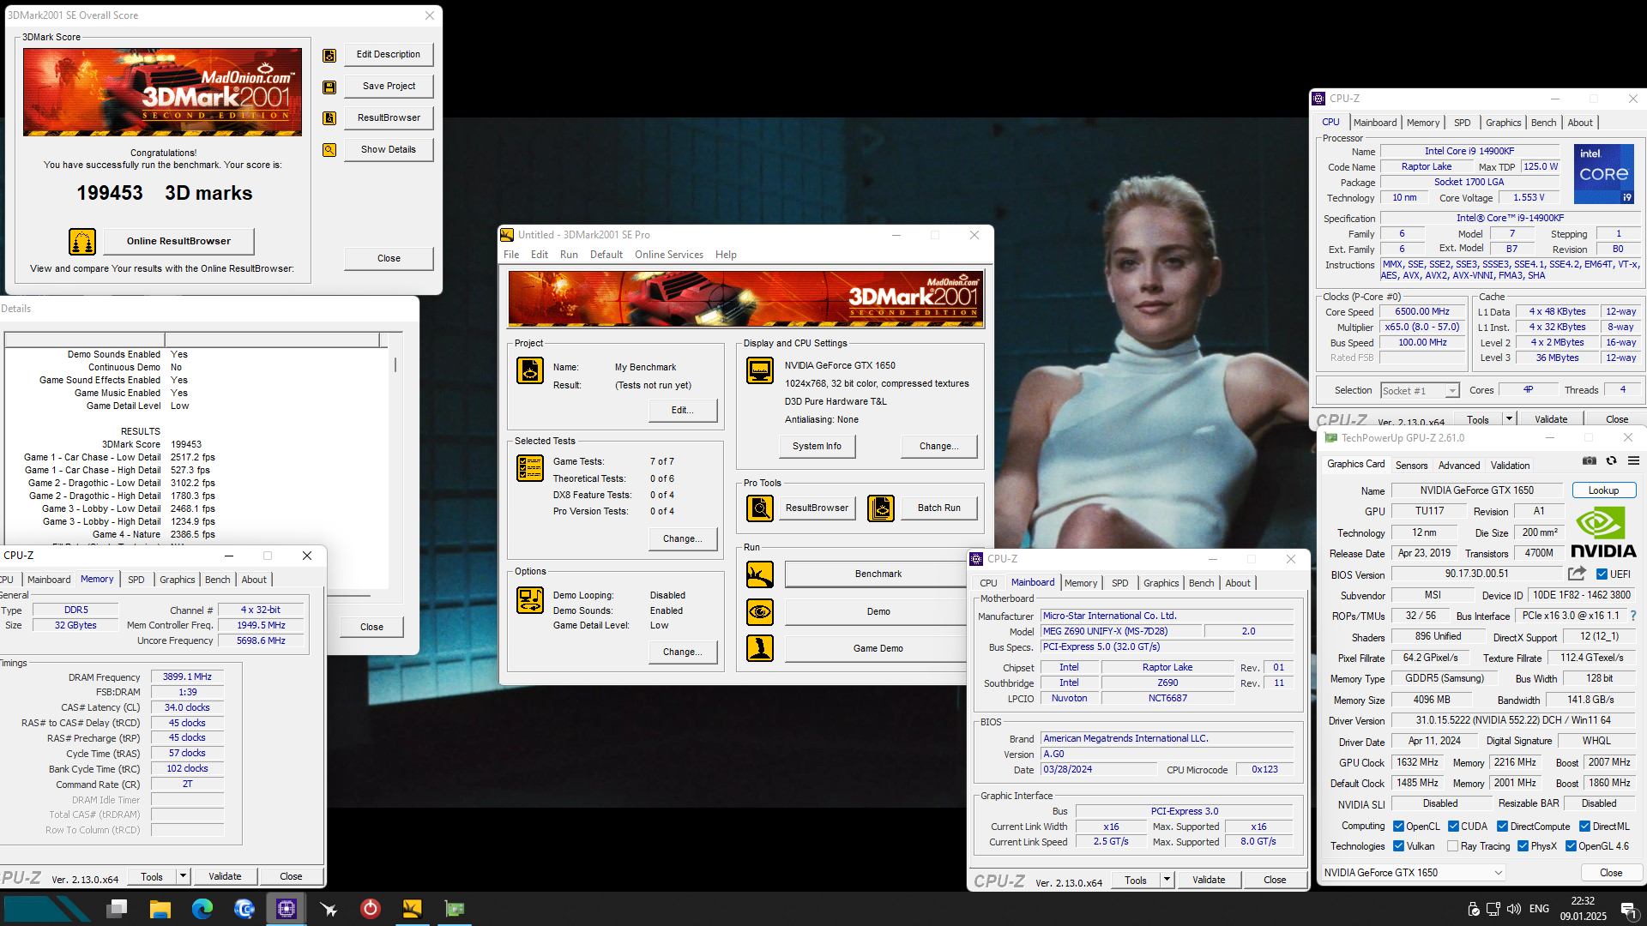Click the large Benchmark button
This screenshot has height=926, width=1647.
[x=878, y=574]
